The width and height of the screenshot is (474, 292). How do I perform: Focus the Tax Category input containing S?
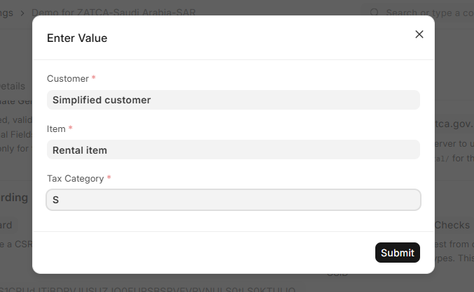coord(233,200)
